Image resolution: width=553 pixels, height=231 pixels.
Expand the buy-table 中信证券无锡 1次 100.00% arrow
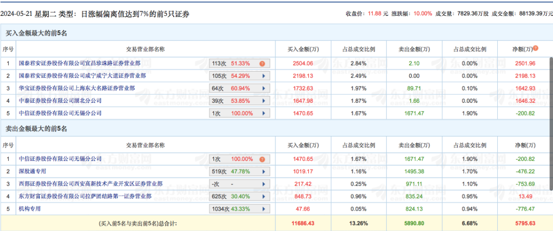pyautogui.click(x=263, y=113)
